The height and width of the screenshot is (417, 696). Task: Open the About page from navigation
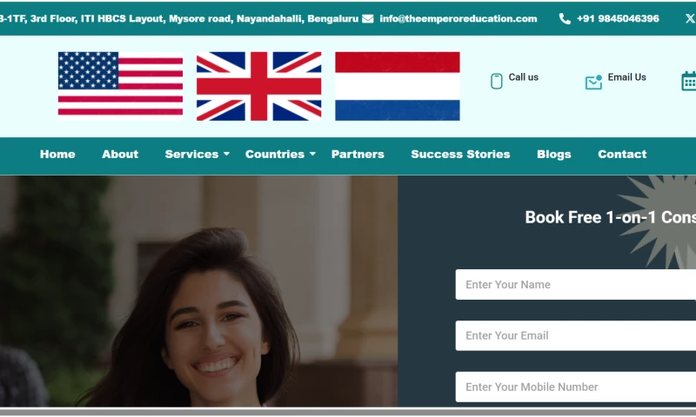coord(120,155)
